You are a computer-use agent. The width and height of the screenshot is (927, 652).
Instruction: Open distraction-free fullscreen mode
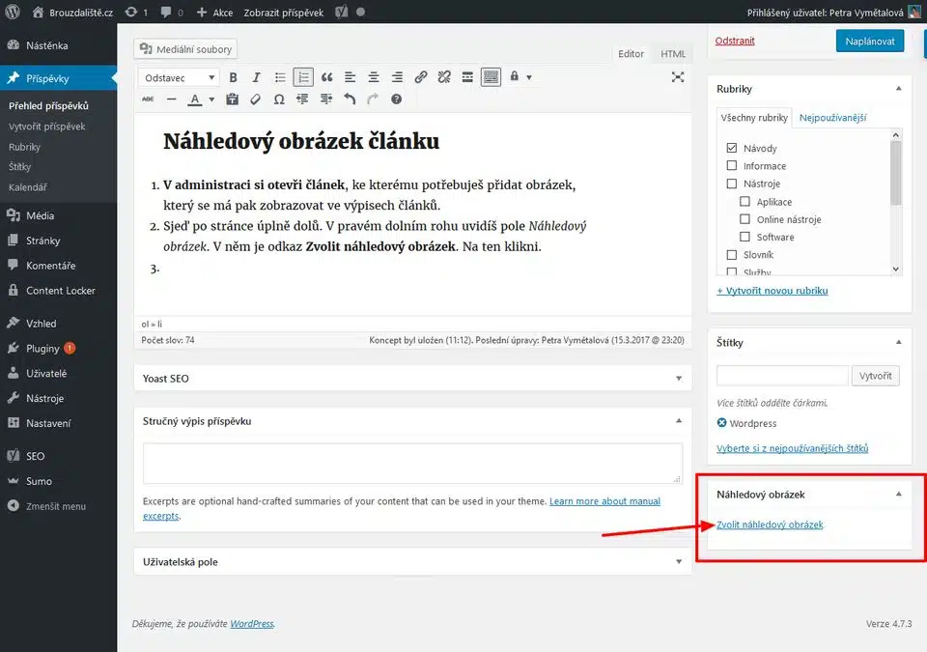click(678, 77)
